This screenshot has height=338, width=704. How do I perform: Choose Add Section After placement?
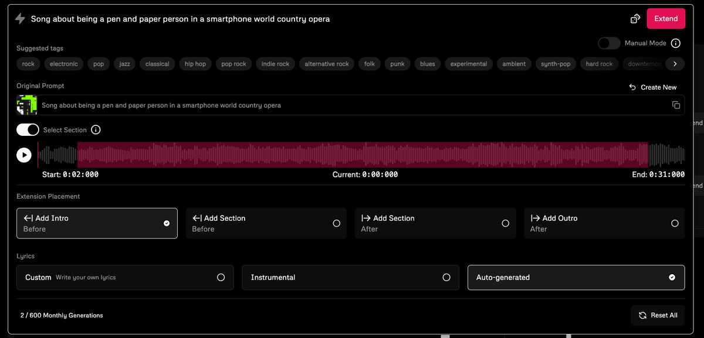tap(435, 223)
